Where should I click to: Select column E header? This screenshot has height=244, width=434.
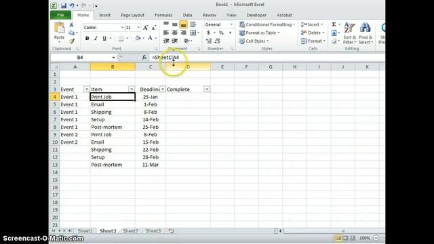pos(222,67)
